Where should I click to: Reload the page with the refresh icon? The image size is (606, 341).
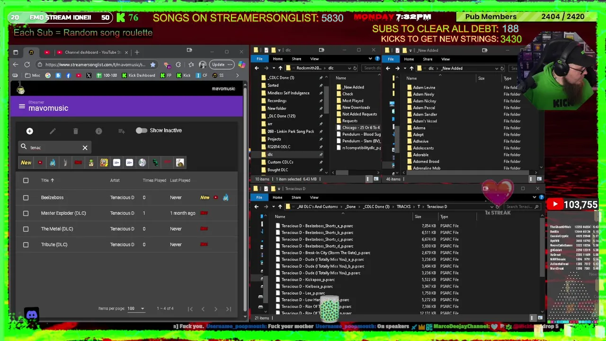click(27, 64)
